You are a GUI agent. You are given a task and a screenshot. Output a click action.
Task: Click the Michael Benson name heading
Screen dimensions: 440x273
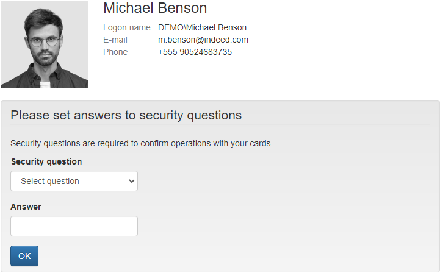pos(155,8)
